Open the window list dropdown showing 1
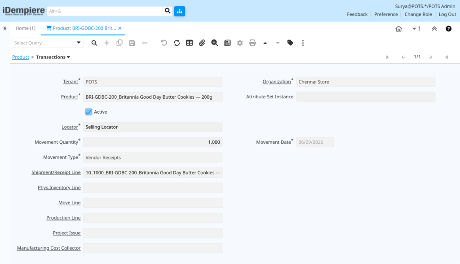Image resolution: width=460 pixels, height=264 pixels. (416, 29)
